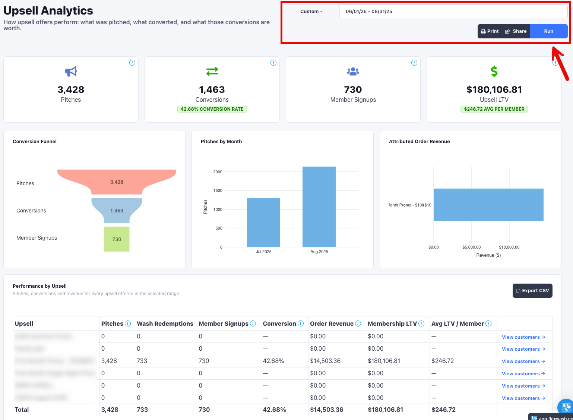This screenshot has height=420, width=573.
Task: Click the Month Promo revenue bar
Action: pos(488,205)
